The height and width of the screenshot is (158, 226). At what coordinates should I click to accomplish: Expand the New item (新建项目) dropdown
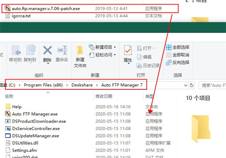point(115,48)
